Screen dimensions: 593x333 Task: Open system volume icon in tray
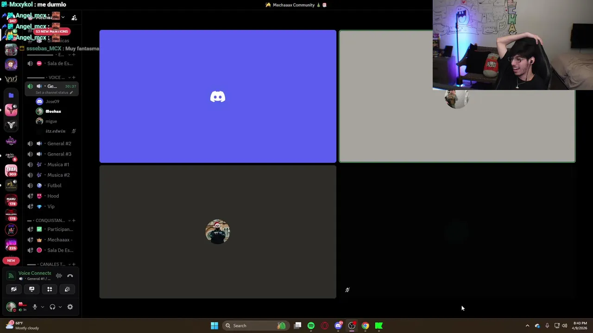564,326
